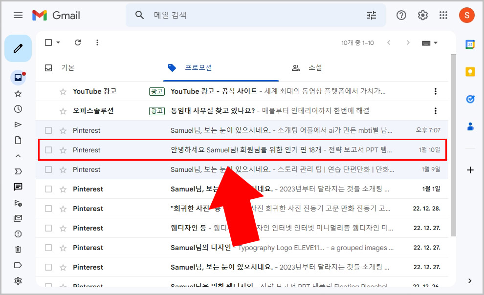Select the keyboard input tools icon
Screen dimensions: 484x295
coord(426,43)
